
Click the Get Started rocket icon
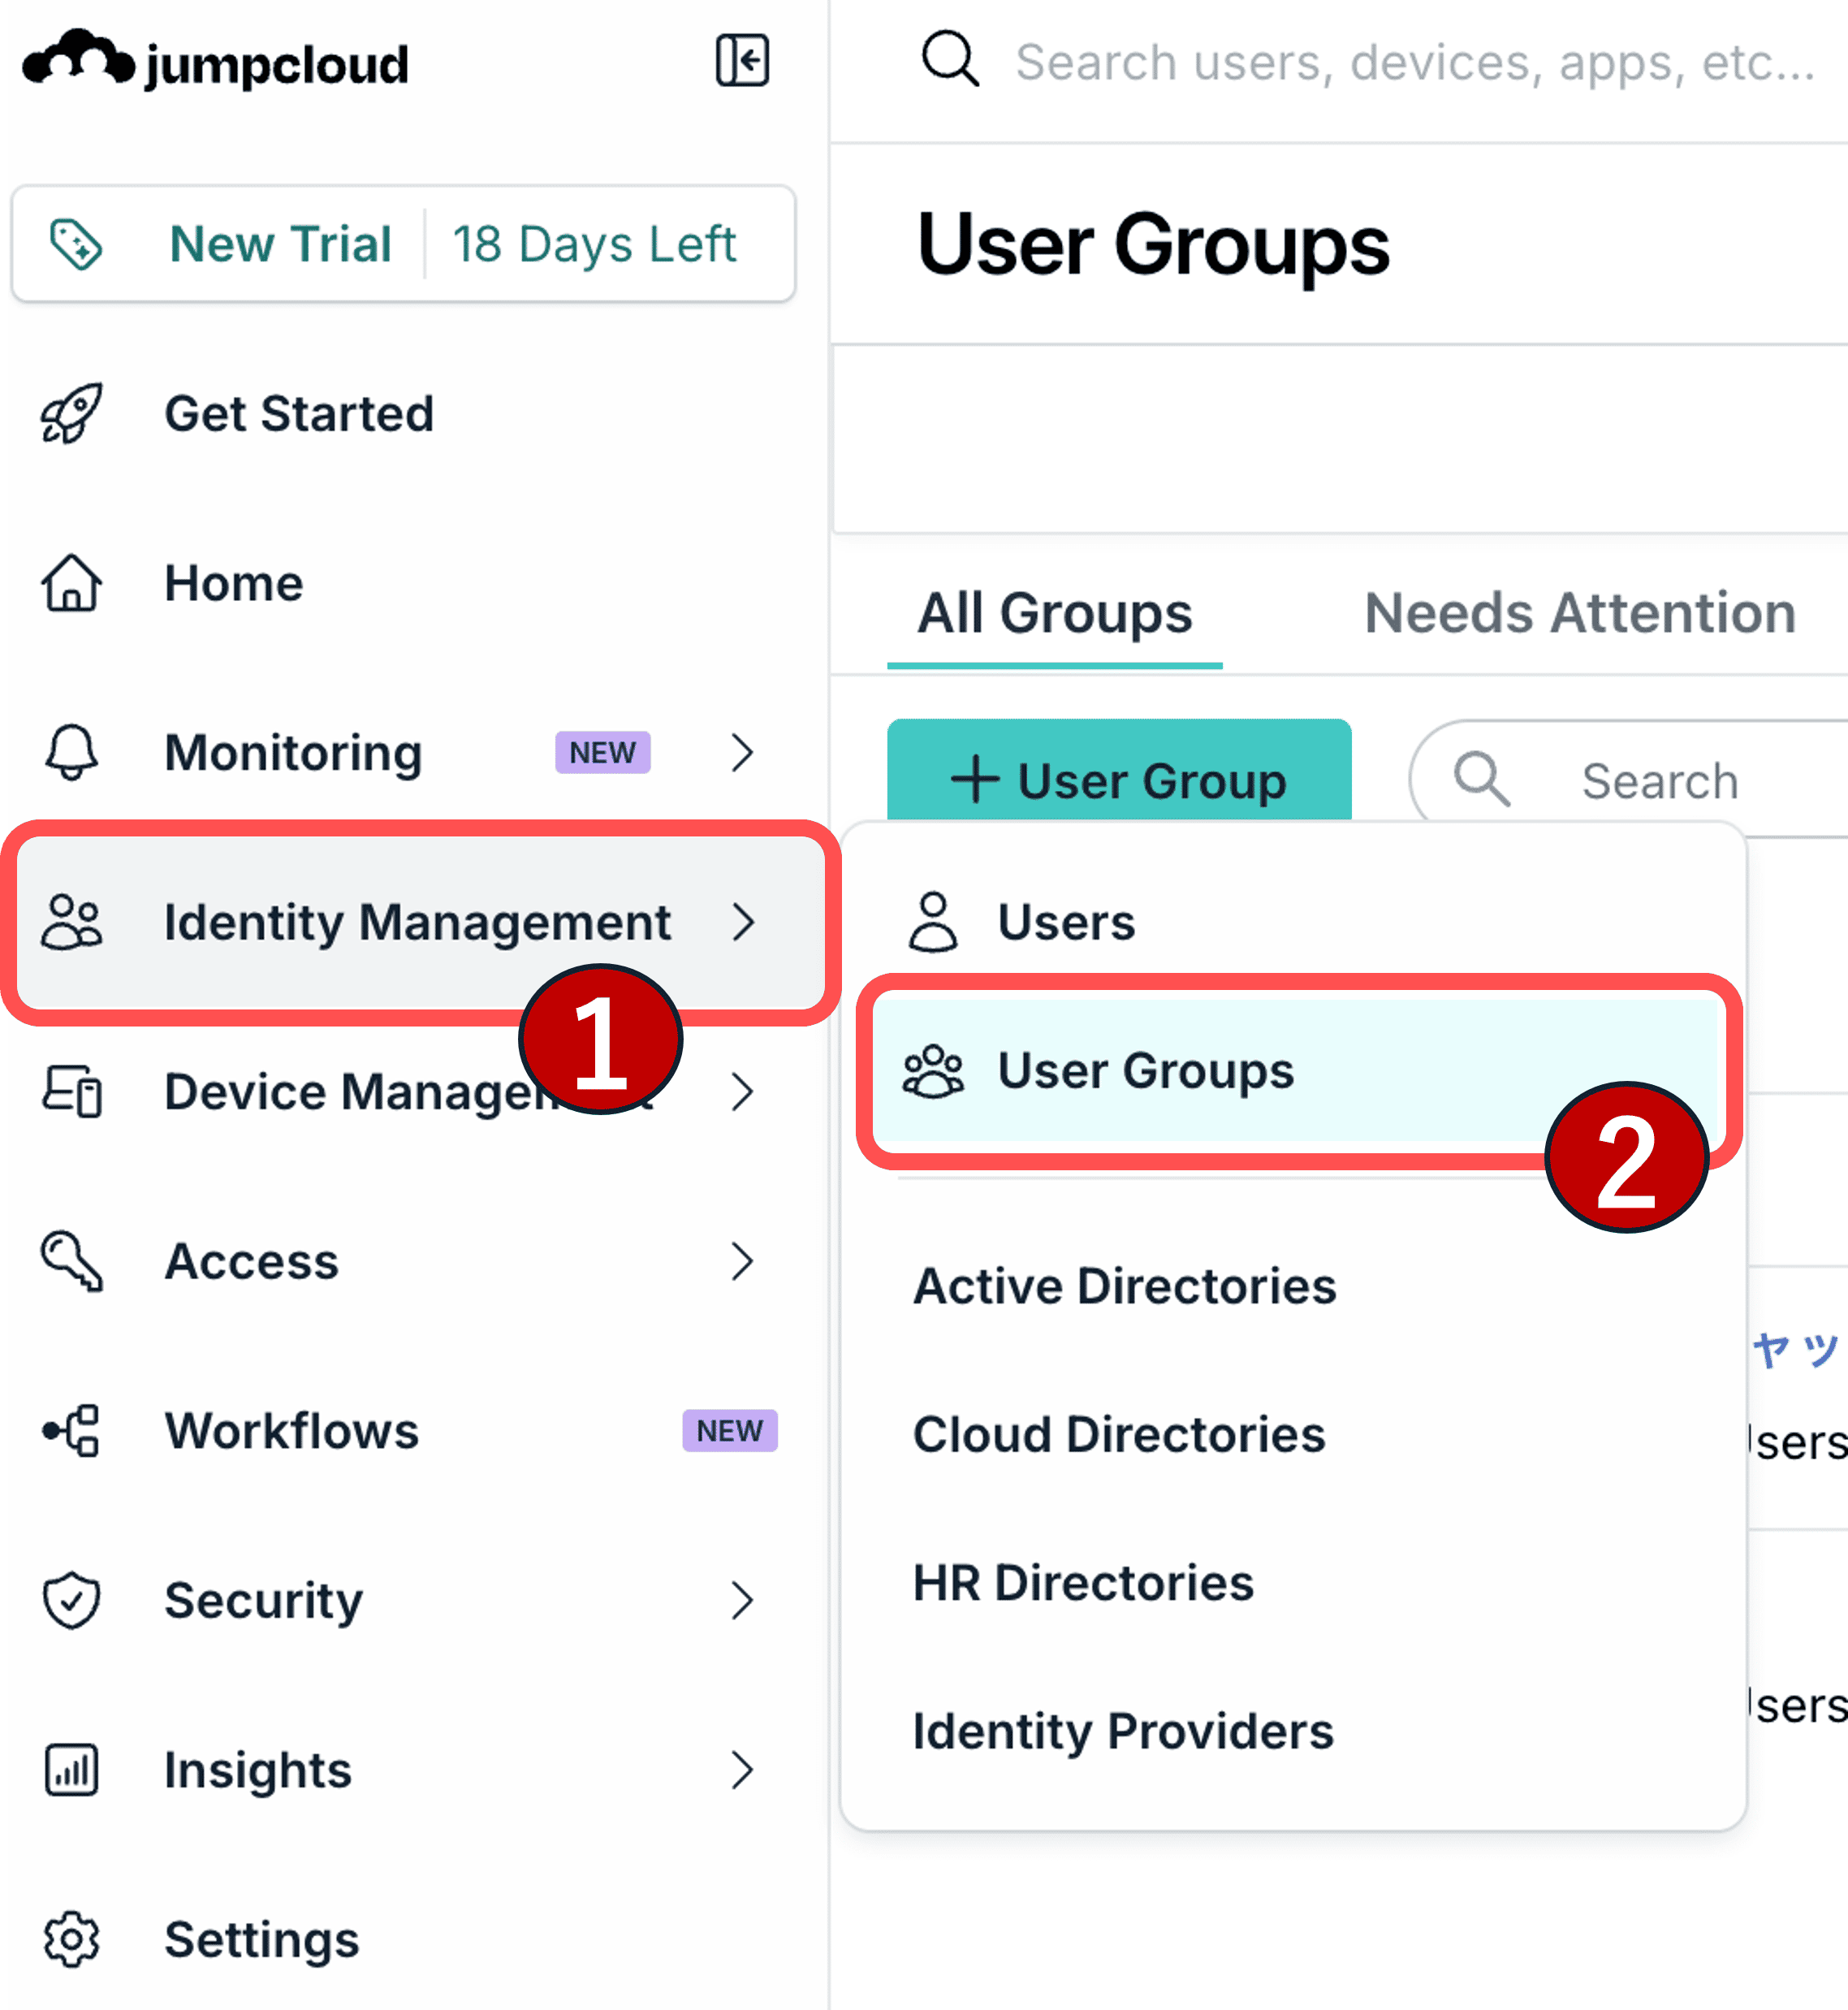pos(71,413)
